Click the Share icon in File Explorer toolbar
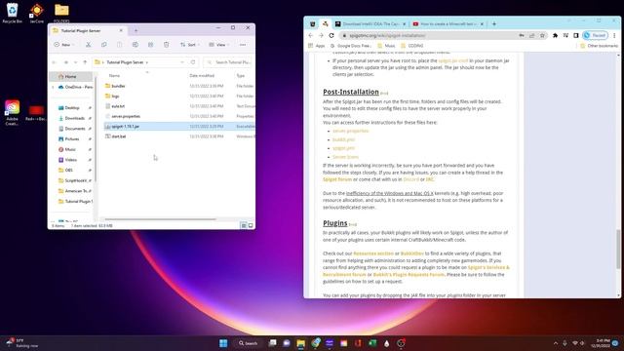The image size is (624, 351). pyautogui.click(x=151, y=45)
